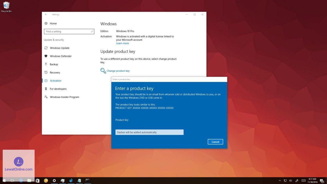Go back using the Settings back arrow

46,14
